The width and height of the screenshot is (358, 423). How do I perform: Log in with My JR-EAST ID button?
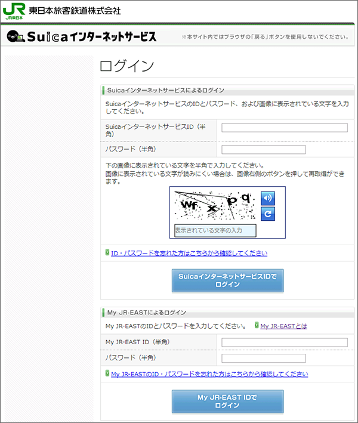(x=228, y=402)
